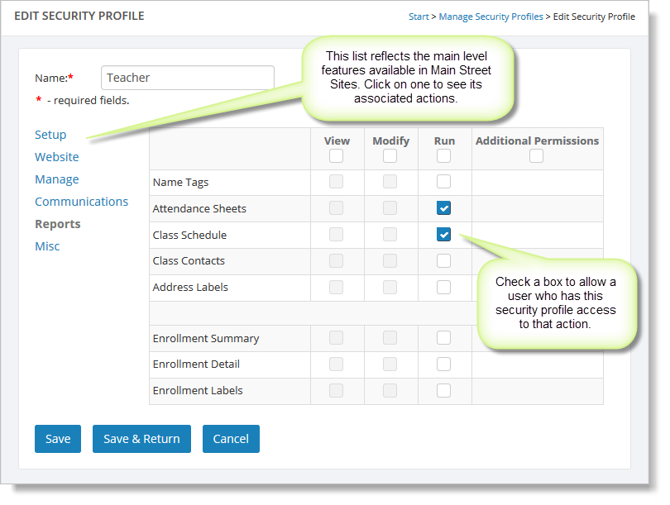Select all with Run header checkbox
Screen dimensions: 670x505
444,156
